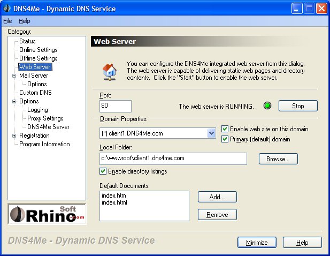Select Registration category
The image size is (330, 256).
(34, 135)
